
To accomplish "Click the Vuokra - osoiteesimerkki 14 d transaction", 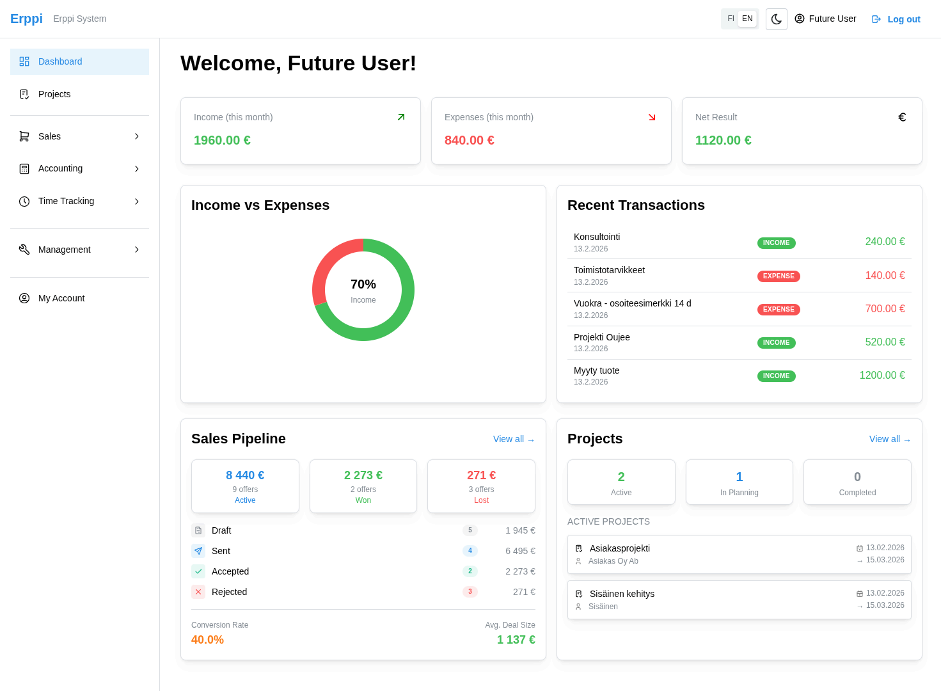I will 739,309.
